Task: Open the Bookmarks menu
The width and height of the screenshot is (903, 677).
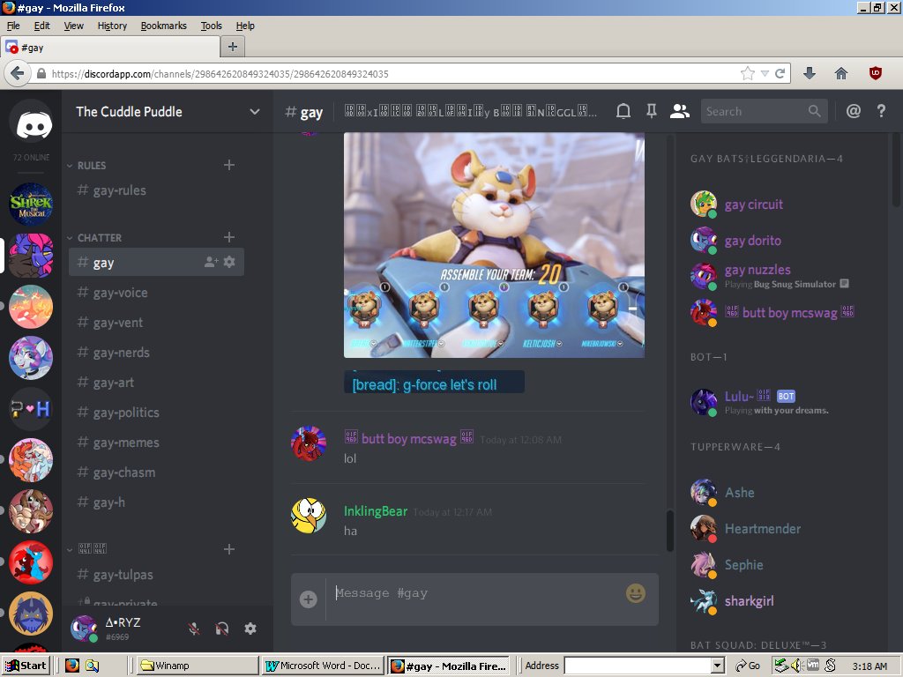Action: tap(163, 26)
